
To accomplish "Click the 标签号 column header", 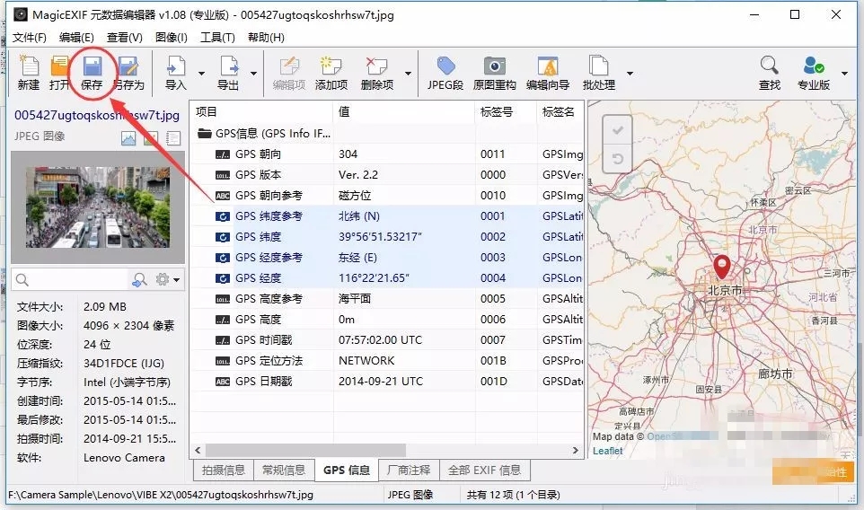I will (x=505, y=112).
